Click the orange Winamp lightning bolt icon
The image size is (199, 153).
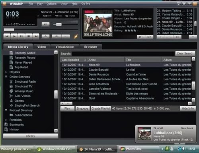[76, 36]
